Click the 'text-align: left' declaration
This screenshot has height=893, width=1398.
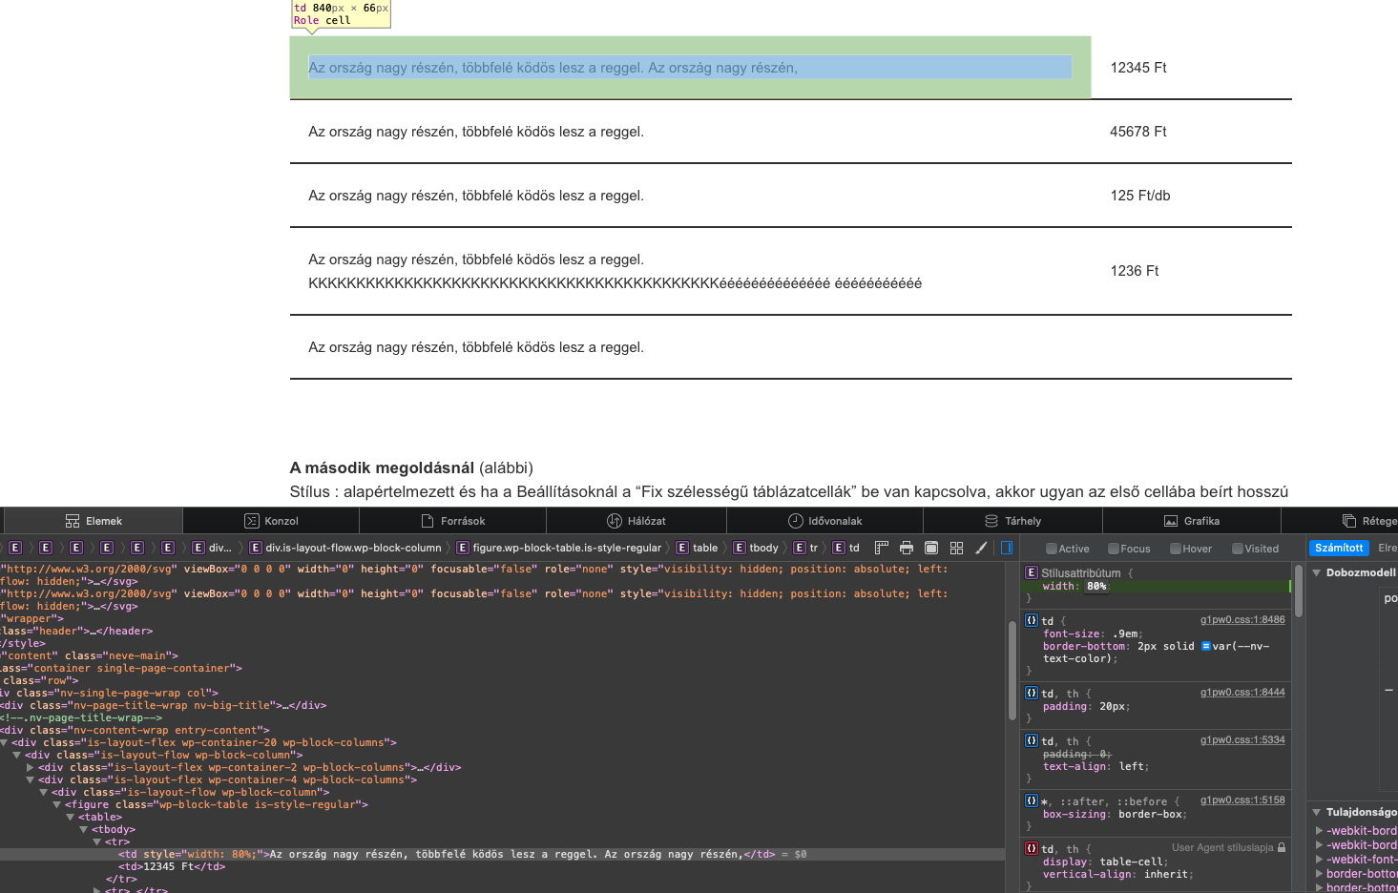pos(1095,766)
